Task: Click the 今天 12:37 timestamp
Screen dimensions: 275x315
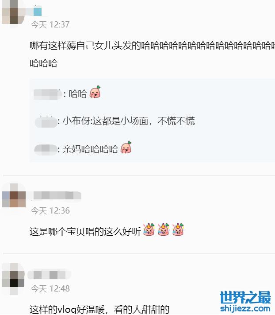Action: pyautogui.click(x=50, y=25)
